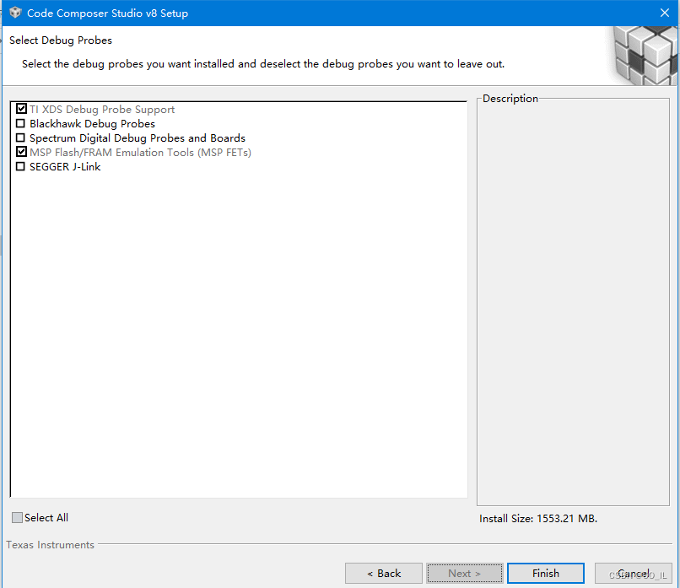
Task: Click 'MSP Flash/FRAM Emulation Tools (MSP FETs)' label
Action: pos(141,153)
